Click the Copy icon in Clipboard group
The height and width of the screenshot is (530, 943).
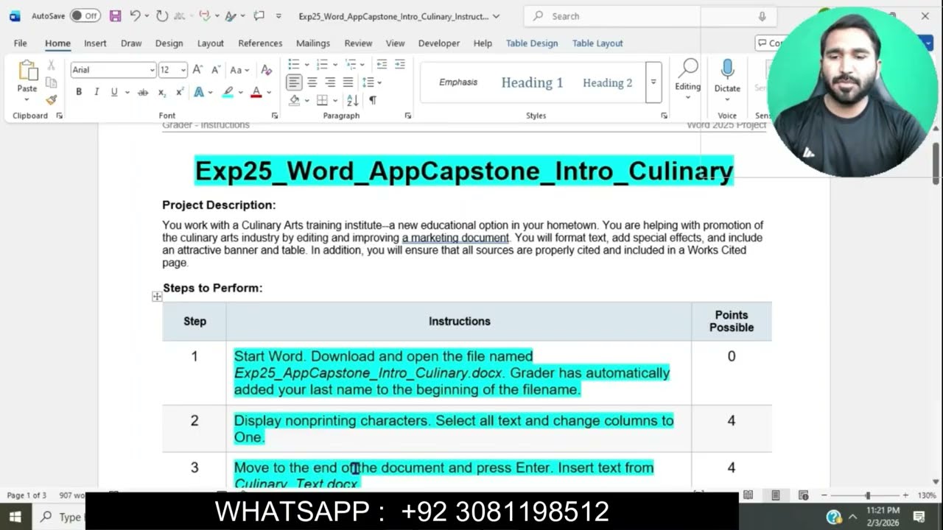(x=51, y=82)
